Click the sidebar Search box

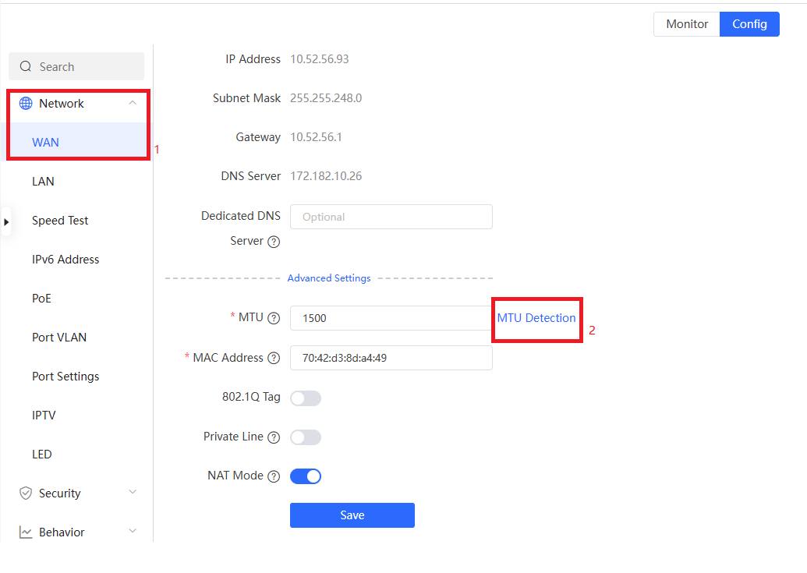click(x=76, y=67)
